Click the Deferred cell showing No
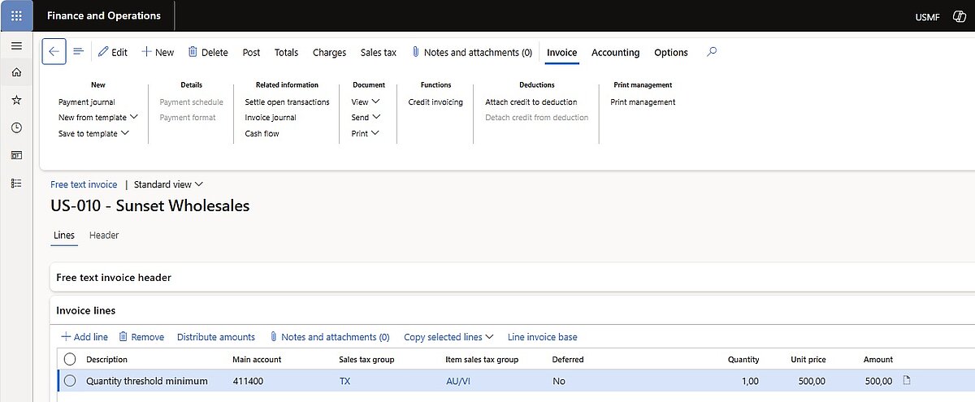The height and width of the screenshot is (402, 975). [x=559, y=381]
